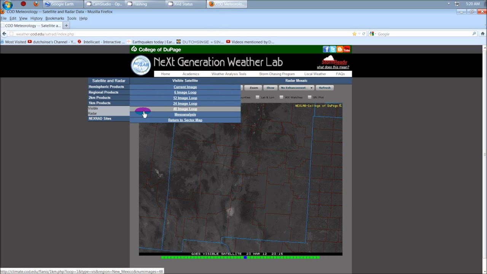Open Most Visited bookmarks folder
487x274 pixels.
point(13,42)
